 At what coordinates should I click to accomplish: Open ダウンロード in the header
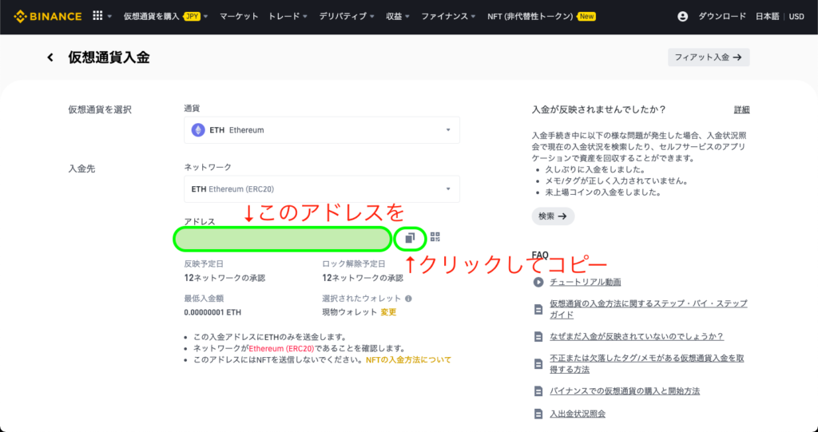click(722, 16)
